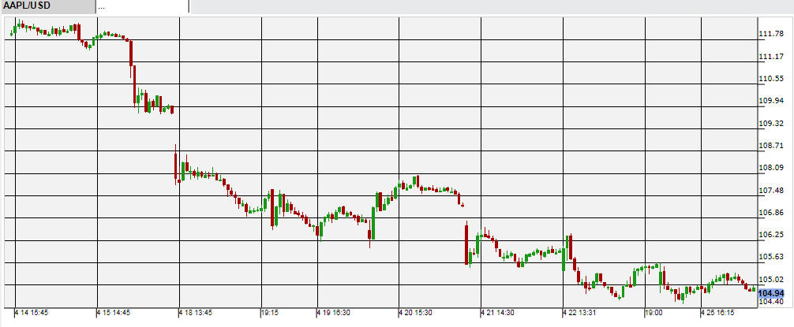
Task: Select the 4 15 14:45 time marker
Action: tap(114, 313)
